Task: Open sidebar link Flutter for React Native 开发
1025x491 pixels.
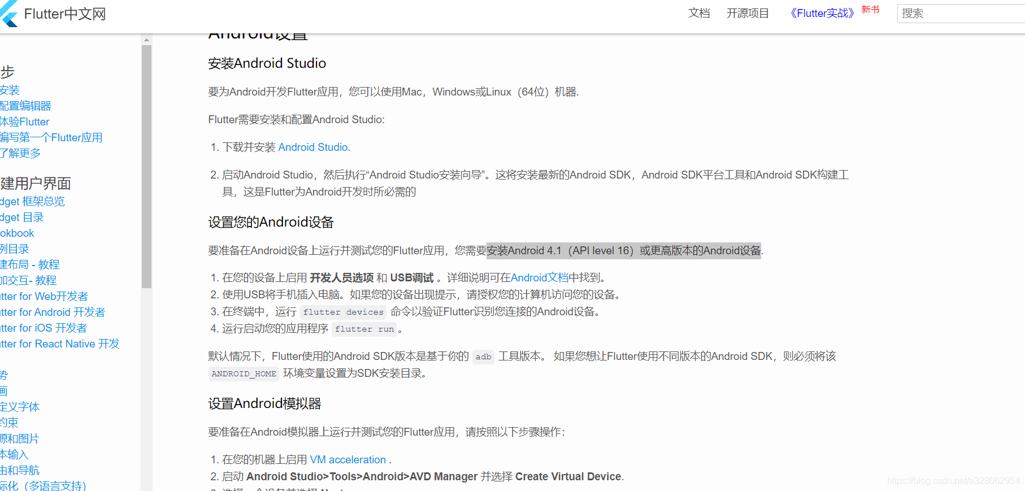Action: tap(60, 344)
